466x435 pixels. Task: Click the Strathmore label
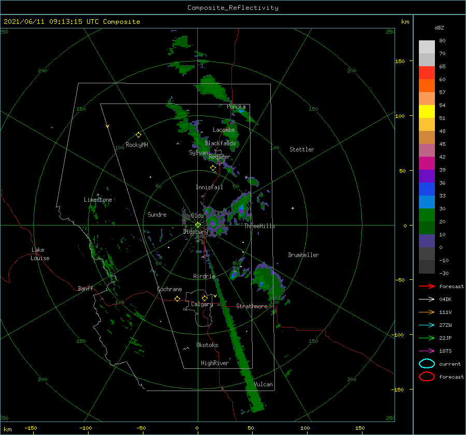252,306
